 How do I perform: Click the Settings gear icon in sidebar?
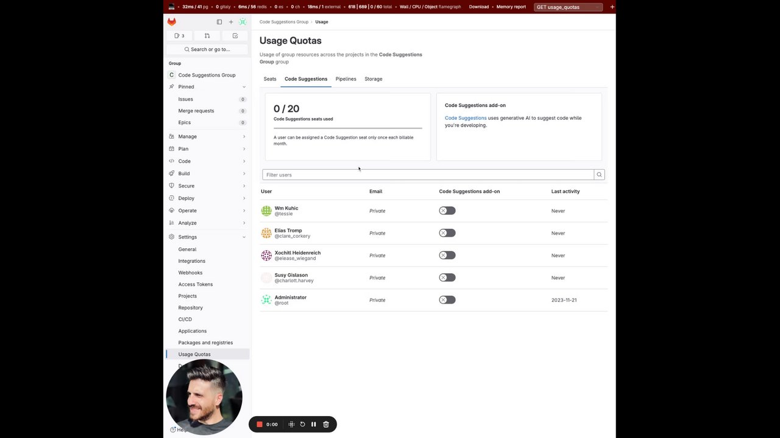pyautogui.click(x=172, y=237)
